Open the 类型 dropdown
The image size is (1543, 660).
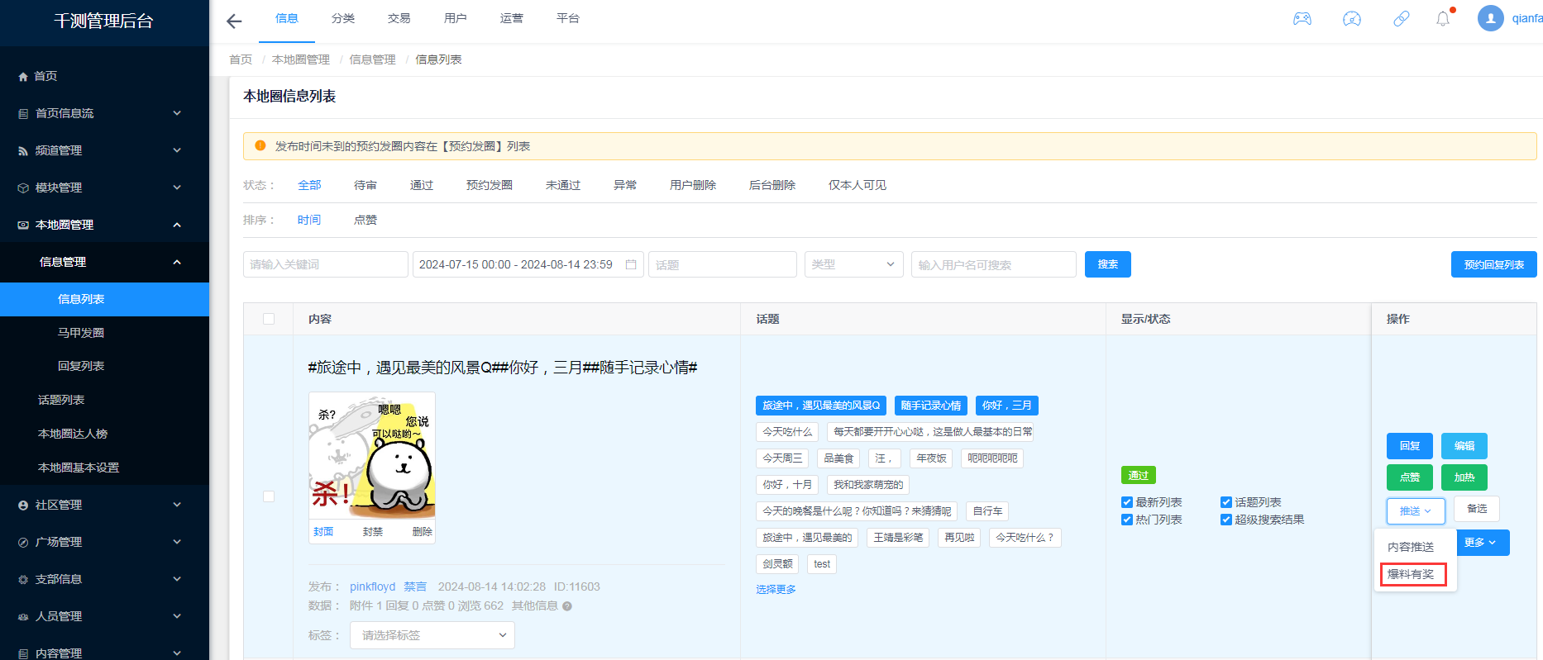click(854, 264)
